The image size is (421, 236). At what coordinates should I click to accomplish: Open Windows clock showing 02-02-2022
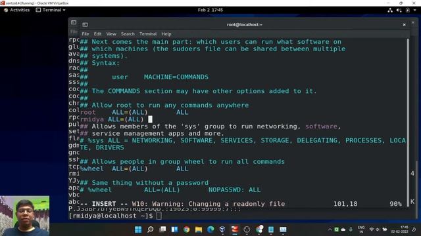point(399,229)
